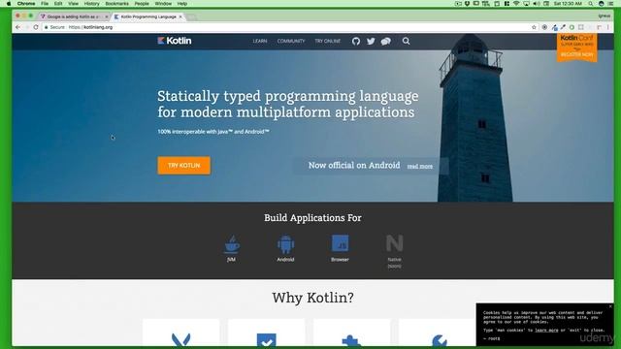The width and height of the screenshot is (621, 349).
Task: Open the People menu
Action: (142, 4)
